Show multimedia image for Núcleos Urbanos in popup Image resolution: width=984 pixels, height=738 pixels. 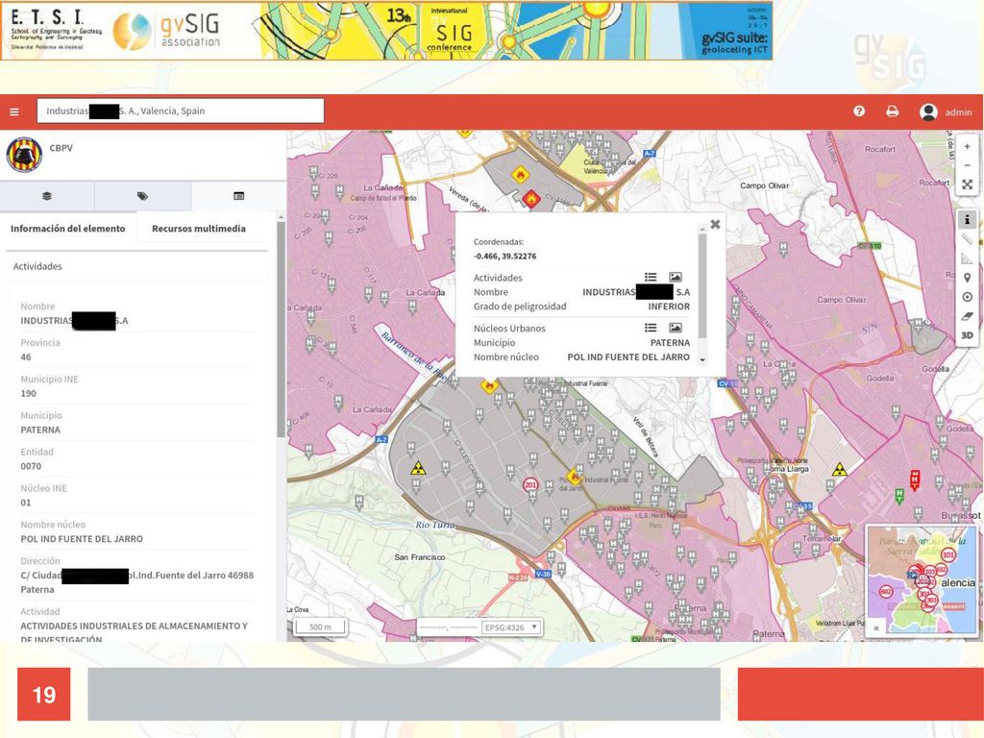[676, 328]
